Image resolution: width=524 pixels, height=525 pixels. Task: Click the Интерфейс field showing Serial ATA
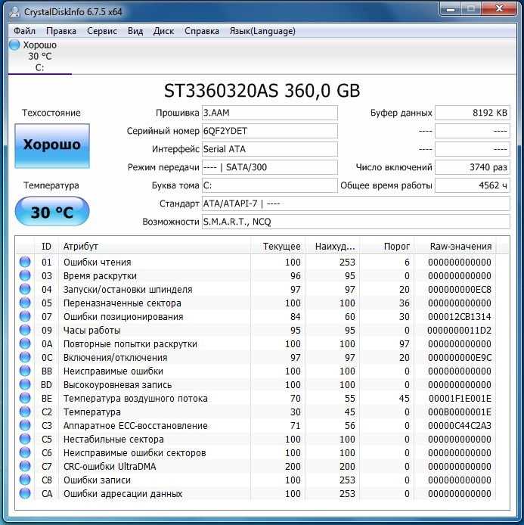270,149
